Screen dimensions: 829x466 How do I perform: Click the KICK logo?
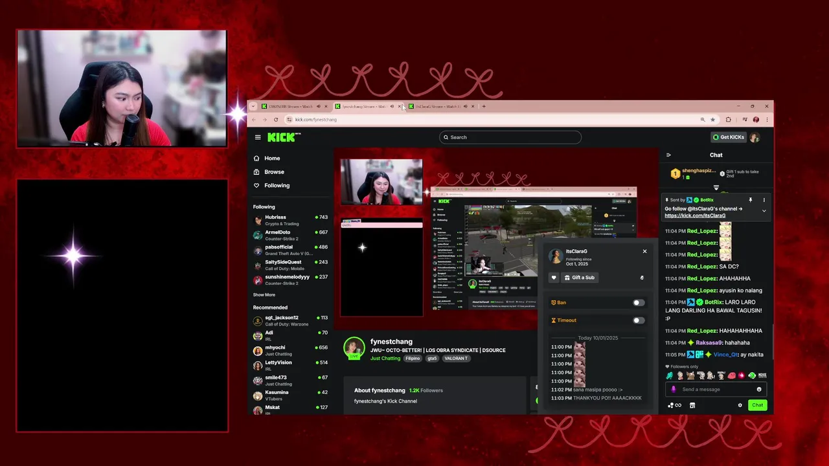point(284,137)
